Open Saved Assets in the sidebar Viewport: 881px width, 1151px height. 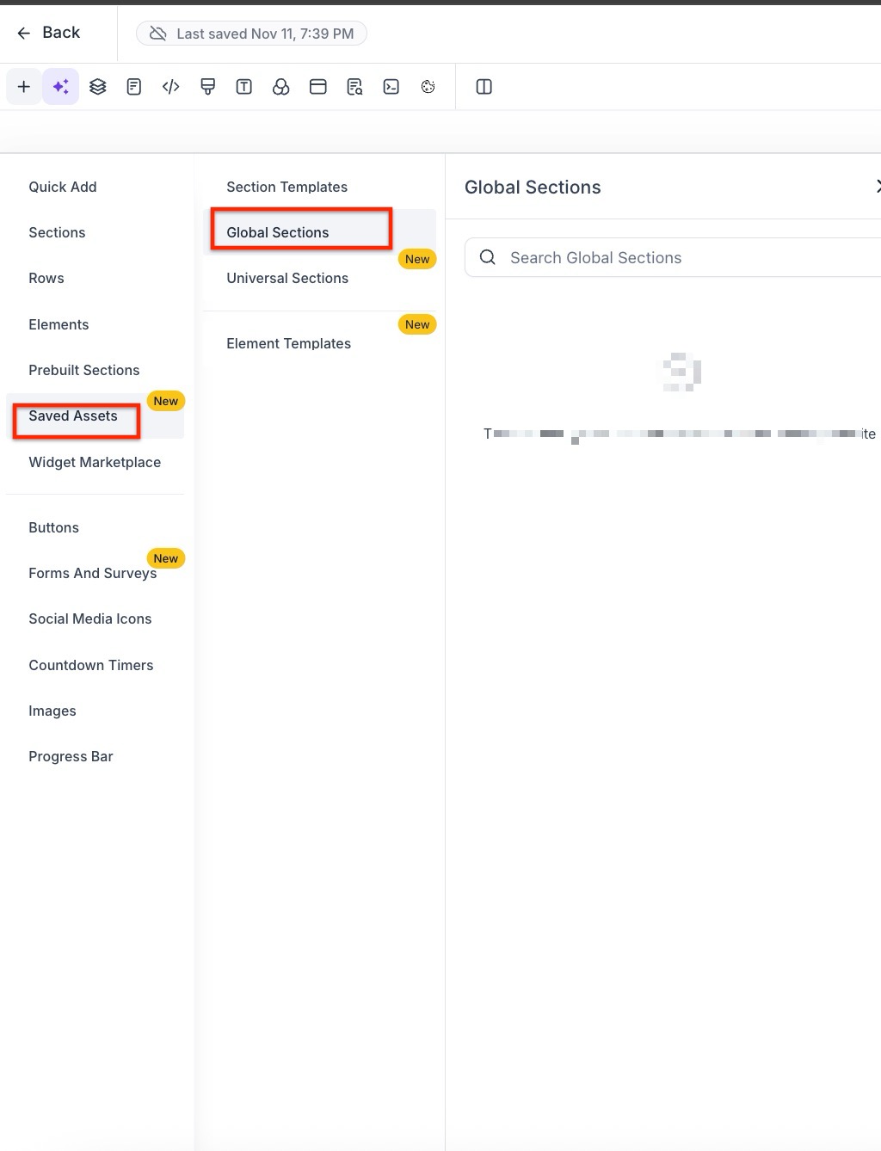[73, 416]
